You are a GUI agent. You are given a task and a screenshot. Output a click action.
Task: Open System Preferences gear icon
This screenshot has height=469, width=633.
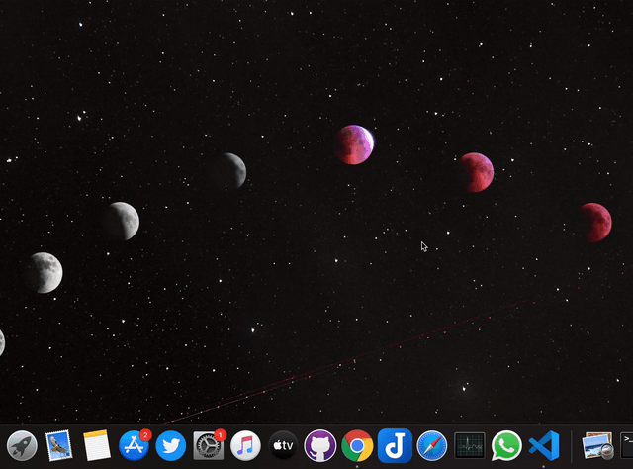pos(209,445)
